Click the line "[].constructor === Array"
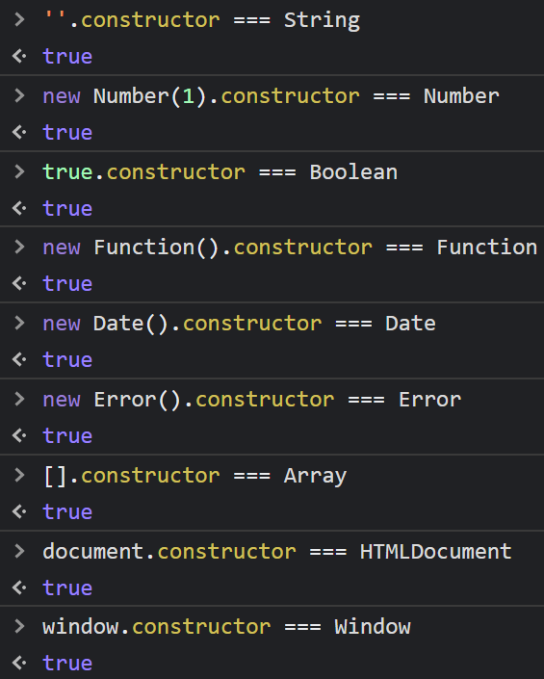 [194, 476]
